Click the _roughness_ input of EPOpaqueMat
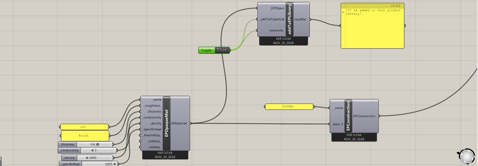478x166 pixels. (152, 105)
